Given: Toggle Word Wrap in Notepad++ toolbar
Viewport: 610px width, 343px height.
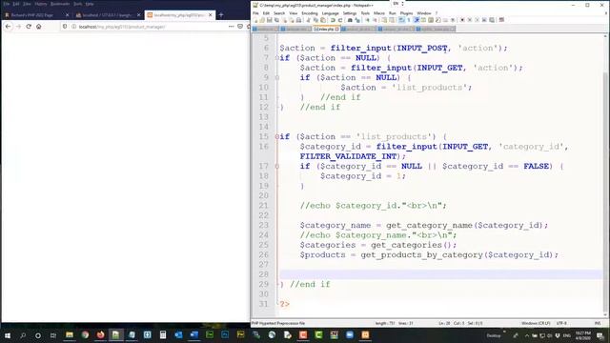Looking at the screenshot, I should pos(401,20).
